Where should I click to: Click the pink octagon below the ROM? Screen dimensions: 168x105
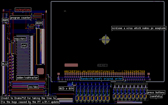[x=41, y=71]
